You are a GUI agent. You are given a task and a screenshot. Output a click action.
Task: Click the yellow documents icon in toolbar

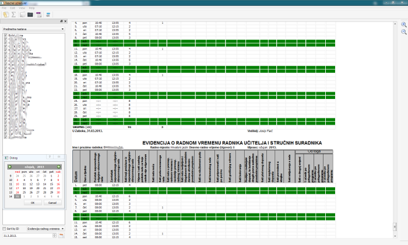pyautogui.click(x=6, y=14)
